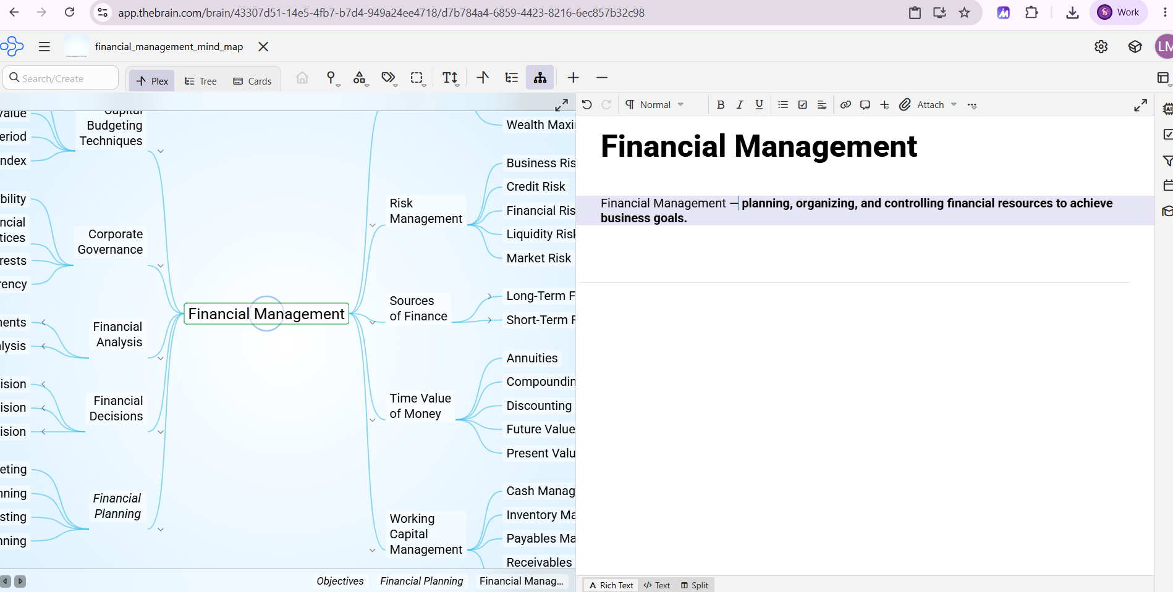Viewport: 1173px width, 592px height.
Task: Open the Normal paragraph style dropdown
Action: [x=654, y=105]
